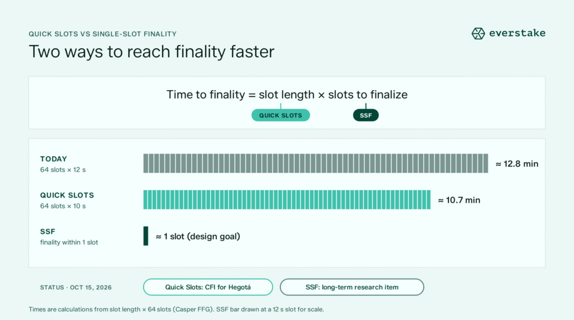Click the 'Quick Slots: CFI for Hegotá' pill
574x320 pixels.
tap(208, 287)
